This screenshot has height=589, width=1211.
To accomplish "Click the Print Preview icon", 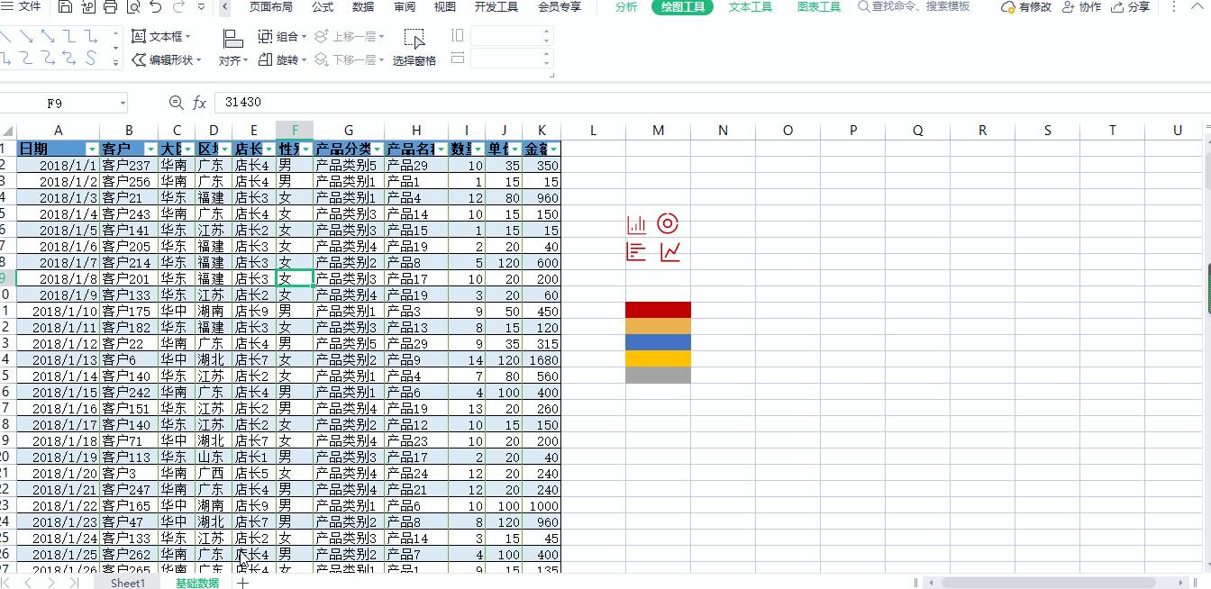I will point(133,7).
